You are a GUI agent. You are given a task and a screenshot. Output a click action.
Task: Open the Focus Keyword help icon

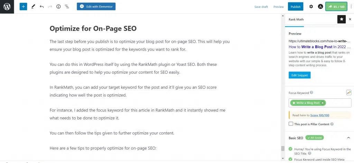(x=311, y=93)
